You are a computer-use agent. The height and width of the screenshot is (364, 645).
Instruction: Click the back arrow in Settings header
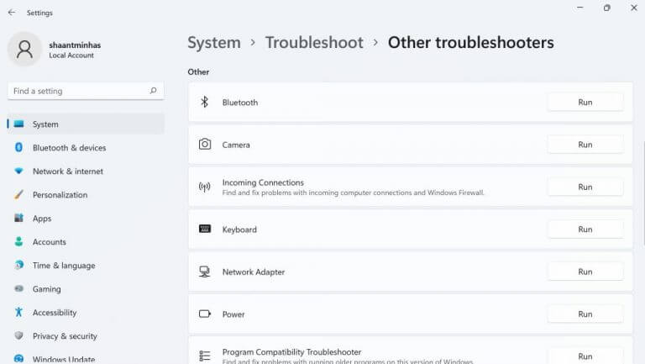[11, 13]
